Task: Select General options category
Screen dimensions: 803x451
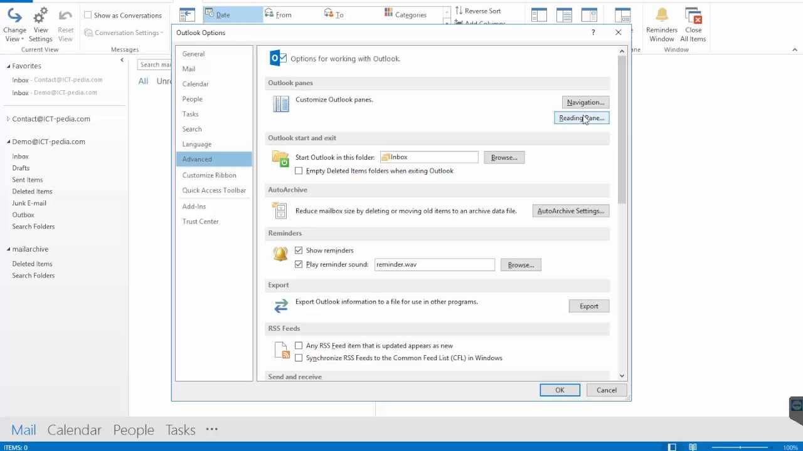Action: click(x=214, y=54)
